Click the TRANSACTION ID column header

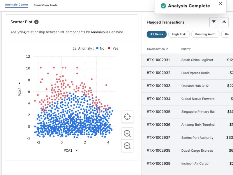click(158, 49)
